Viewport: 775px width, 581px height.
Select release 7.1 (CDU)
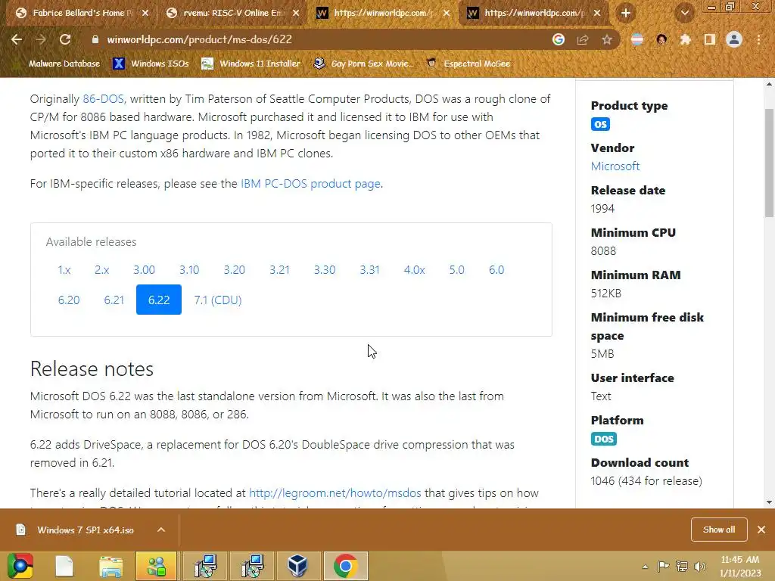(x=217, y=300)
